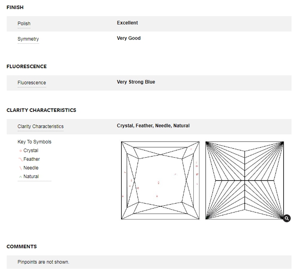Click the Crystal symbol icon in key
Image resolution: width=299 pixels, height=279 pixels.
coord(21,151)
